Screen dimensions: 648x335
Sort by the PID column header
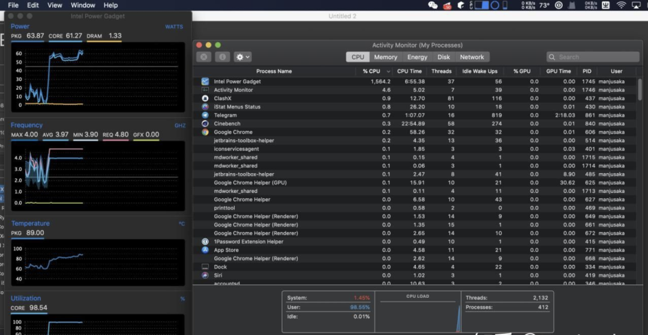(587, 71)
